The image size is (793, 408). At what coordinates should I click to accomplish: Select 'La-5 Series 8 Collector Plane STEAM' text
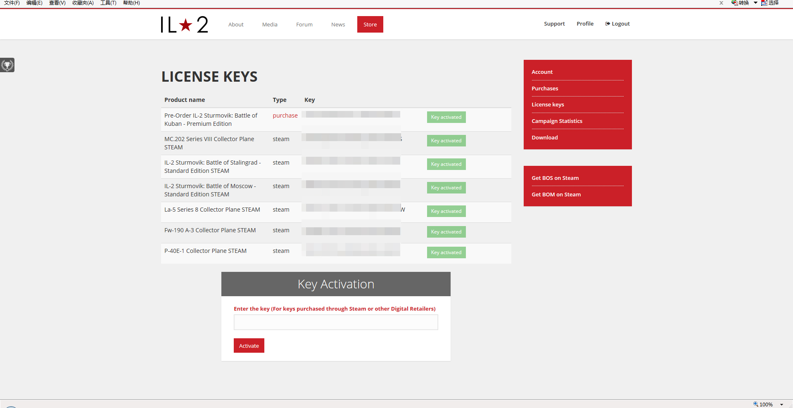click(212, 210)
